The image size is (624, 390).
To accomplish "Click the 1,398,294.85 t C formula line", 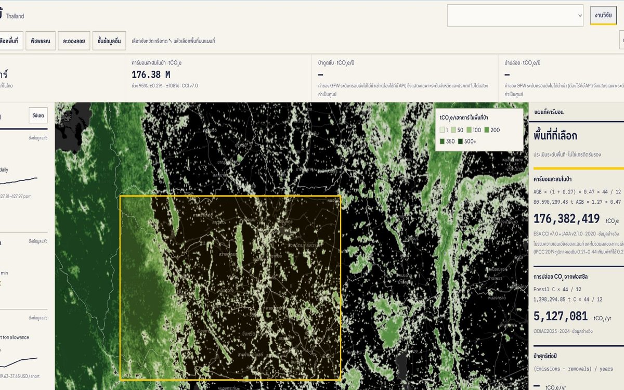I will (568, 300).
